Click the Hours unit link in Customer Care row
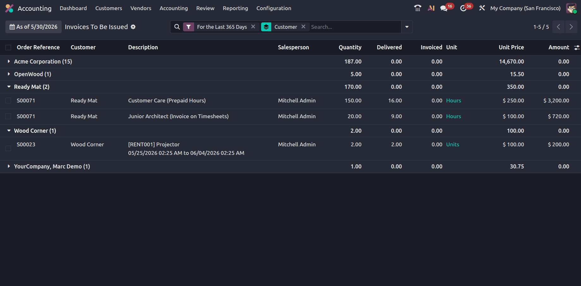Viewport: 581px width, 286px height. pos(453,100)
